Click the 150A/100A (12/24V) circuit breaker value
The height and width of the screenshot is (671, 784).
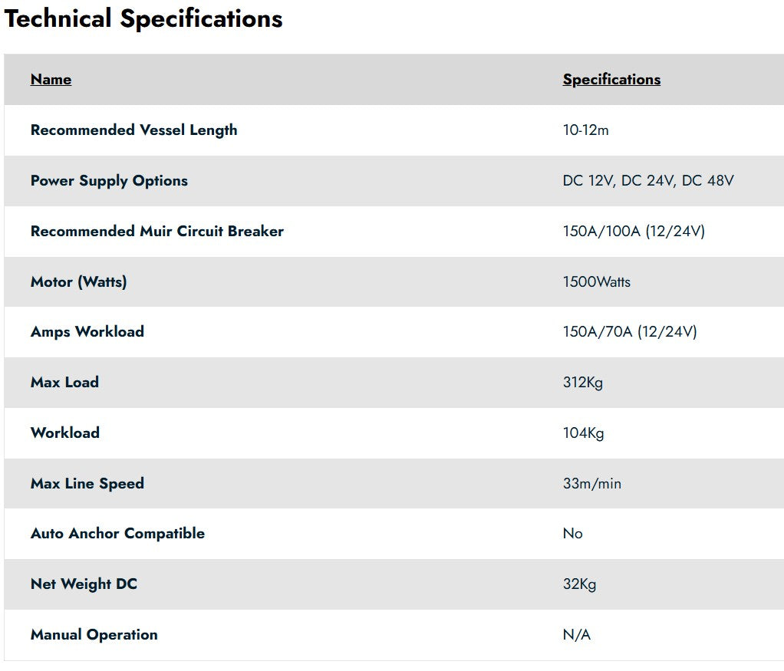point(634,232)
